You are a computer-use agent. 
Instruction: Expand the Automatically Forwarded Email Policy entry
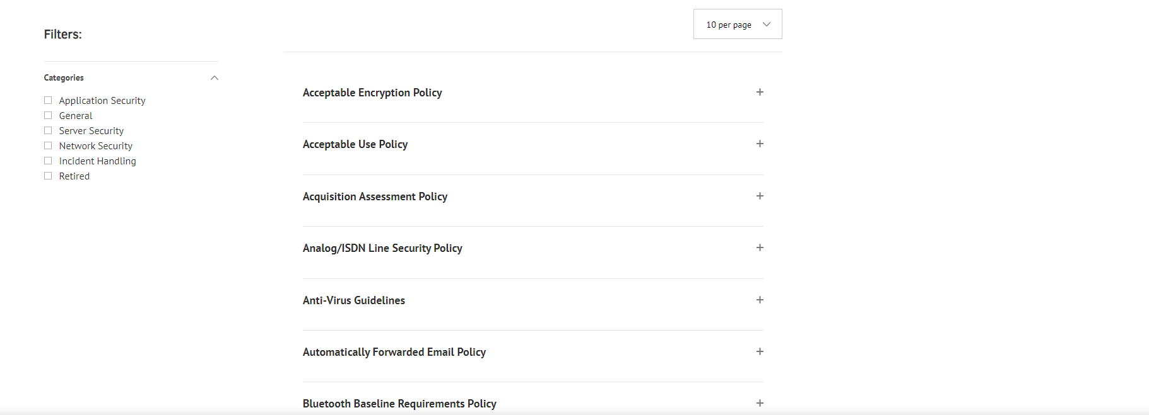point(760,351)
